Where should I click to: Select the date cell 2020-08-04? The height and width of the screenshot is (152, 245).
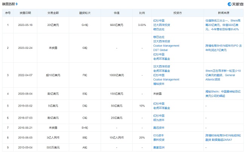point(25,94)
